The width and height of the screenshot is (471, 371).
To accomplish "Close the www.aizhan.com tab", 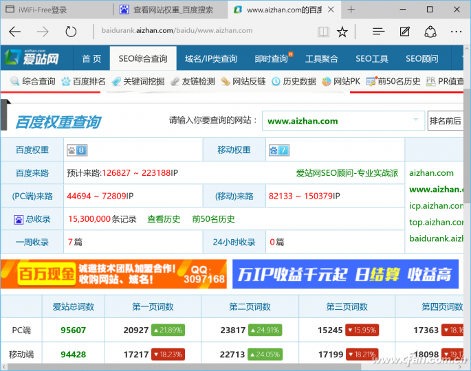I will coord(331,10).
